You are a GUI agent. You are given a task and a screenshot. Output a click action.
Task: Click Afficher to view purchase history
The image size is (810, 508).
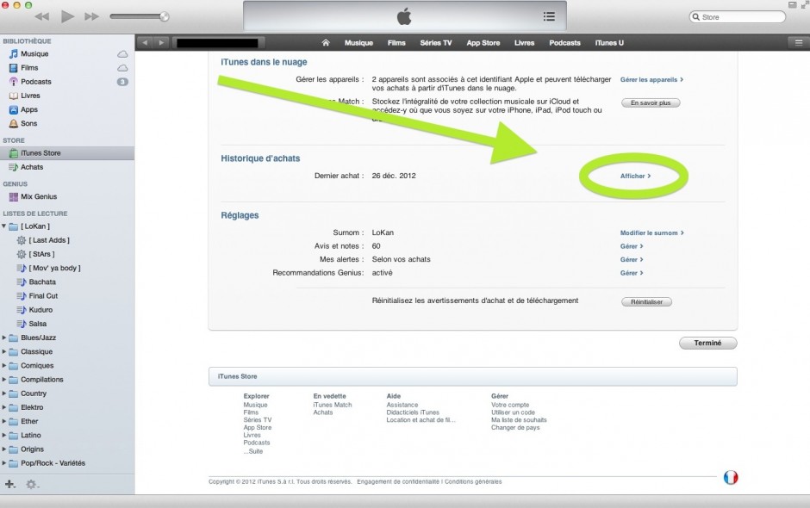pos(635,176)
